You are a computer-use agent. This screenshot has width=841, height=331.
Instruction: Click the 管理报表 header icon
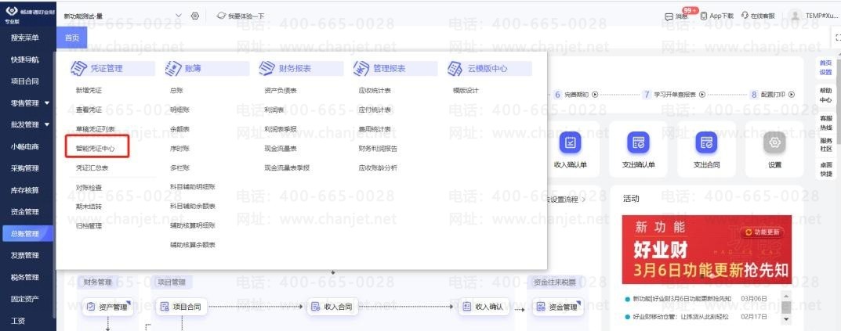coord(361,69)
